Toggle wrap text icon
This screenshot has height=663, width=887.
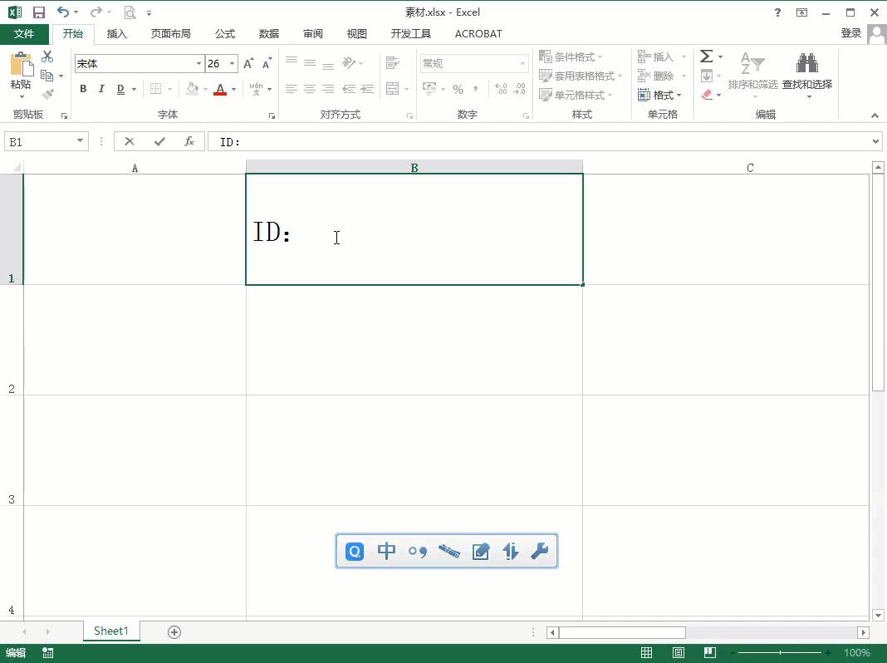click(x=392, y=63)
